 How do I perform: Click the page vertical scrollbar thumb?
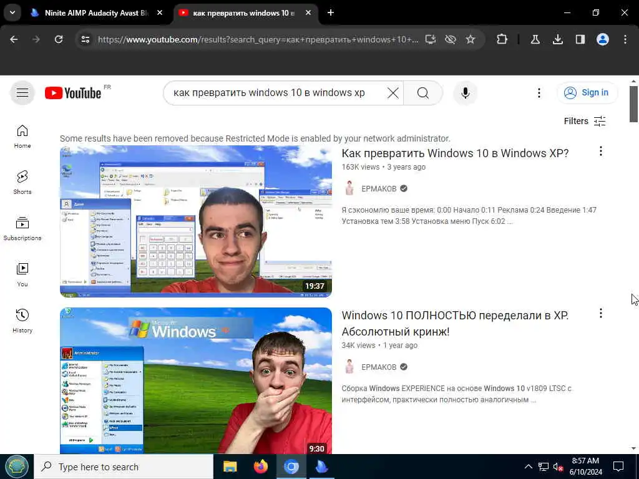633,104
